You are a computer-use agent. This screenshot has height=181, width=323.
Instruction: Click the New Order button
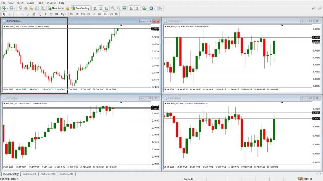coord(56,8)
